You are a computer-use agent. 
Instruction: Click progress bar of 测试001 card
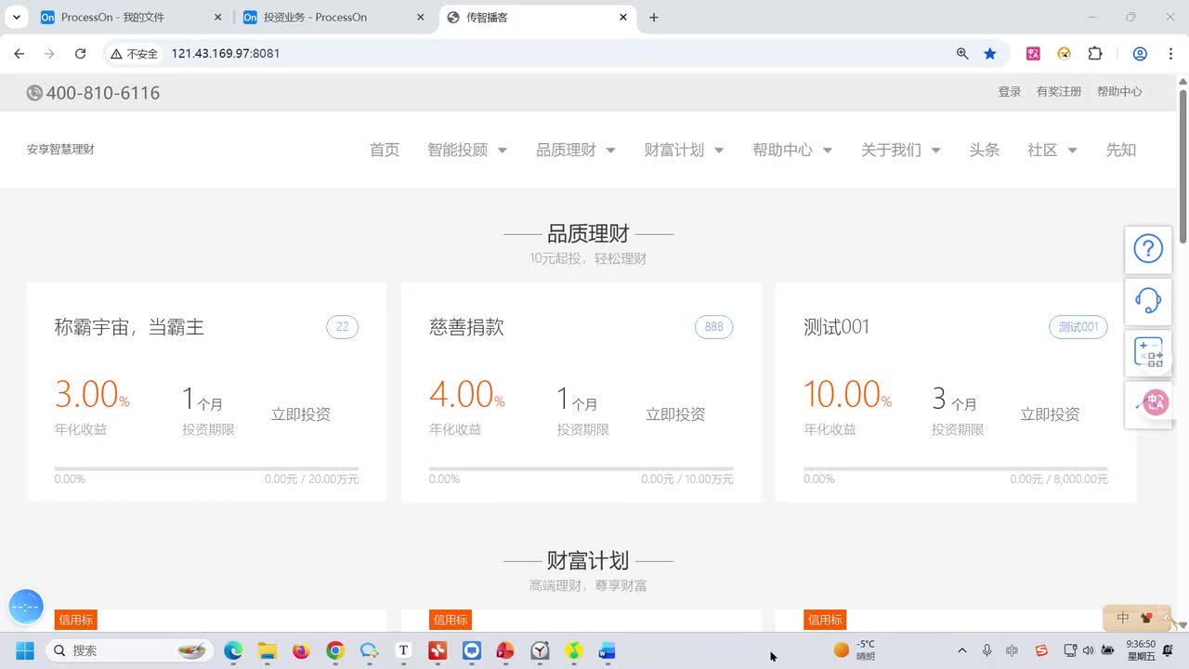956,468
